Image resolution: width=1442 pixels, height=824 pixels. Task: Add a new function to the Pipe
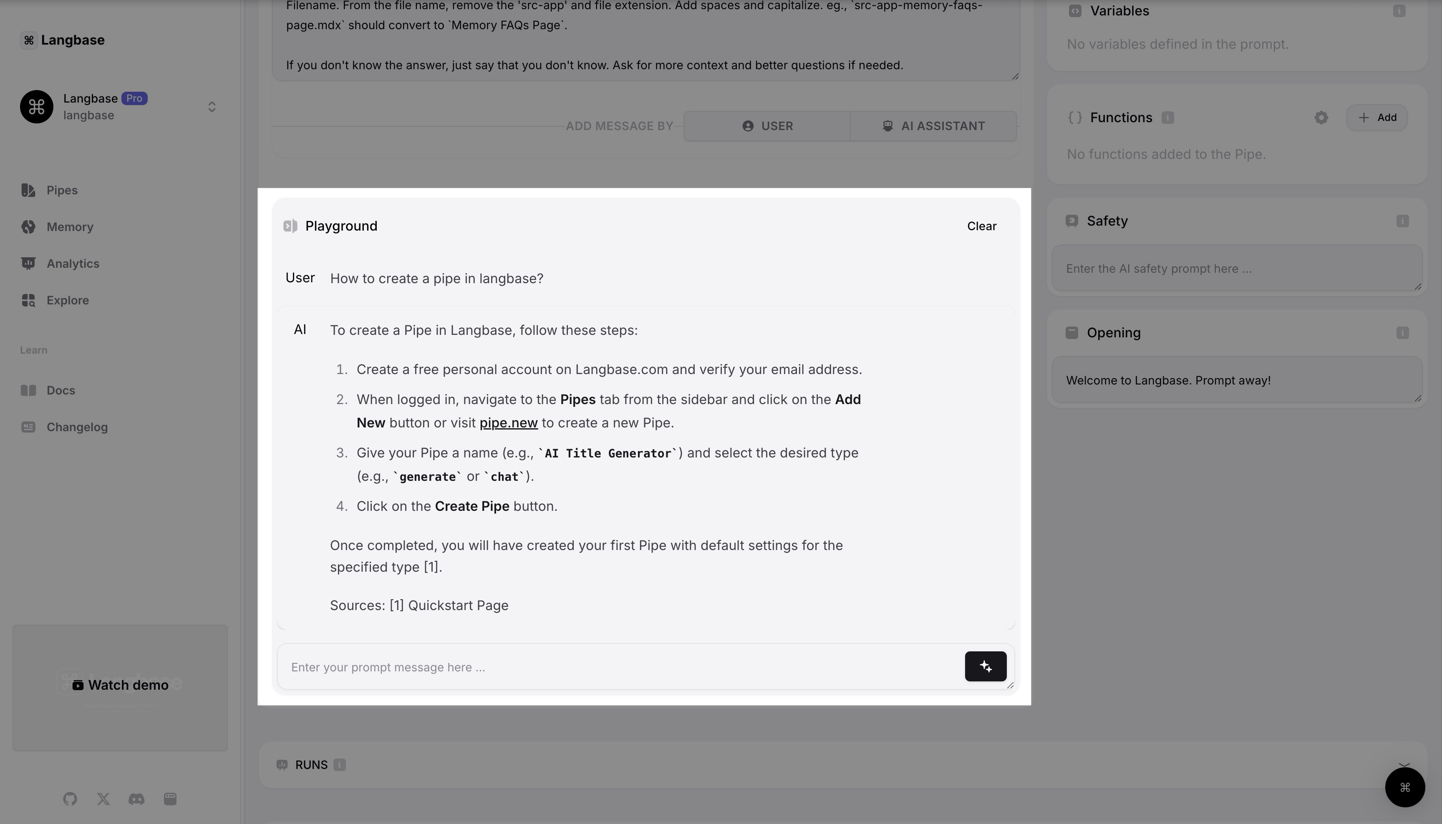1377,117
